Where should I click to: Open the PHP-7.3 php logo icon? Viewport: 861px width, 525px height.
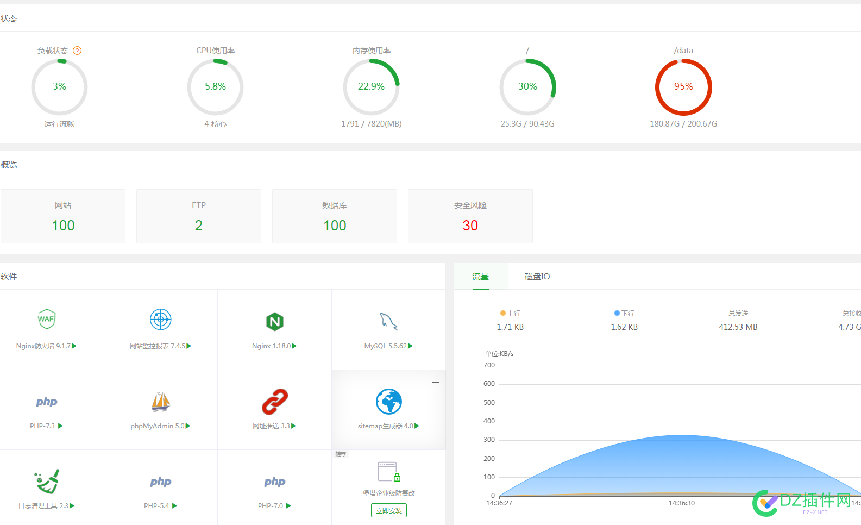47,402
